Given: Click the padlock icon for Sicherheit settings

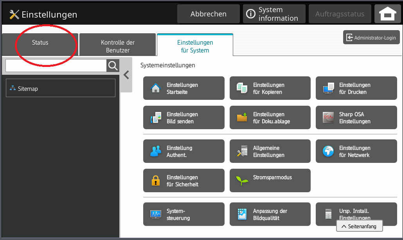Looking at the screenshot, I should [156, 181].
